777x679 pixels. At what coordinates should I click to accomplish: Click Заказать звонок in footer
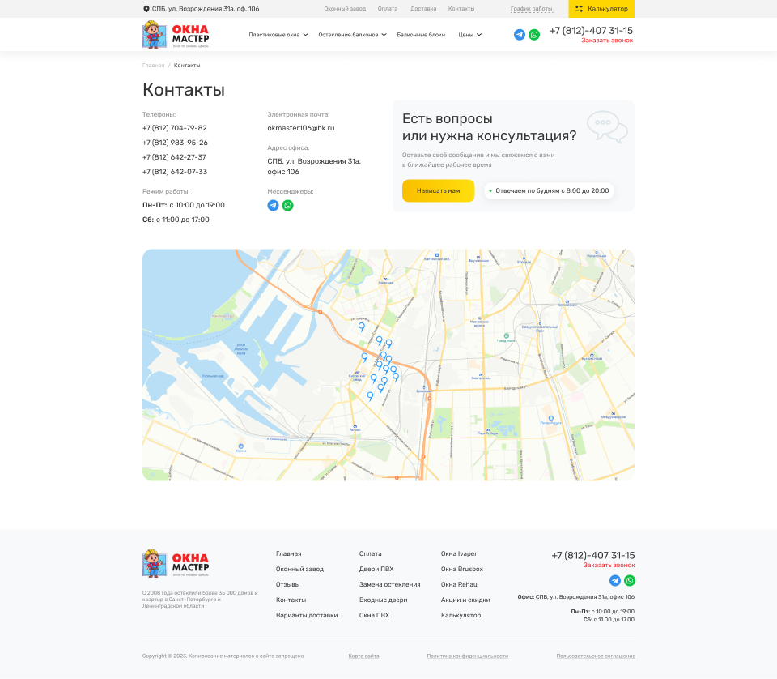click(x=609, y=566)
